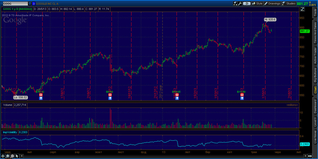Open the quick studies flask icon
The width and height of the screenshot is (318, 159).
click(235, 4)
